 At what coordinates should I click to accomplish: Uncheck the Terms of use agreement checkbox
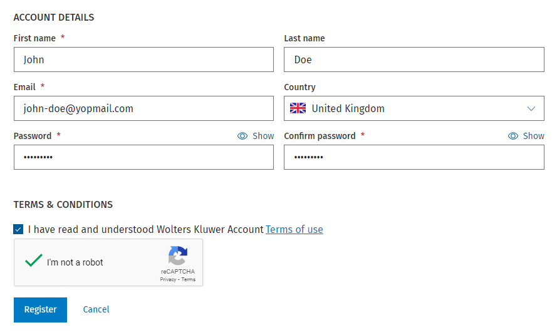tap(18, 229)
